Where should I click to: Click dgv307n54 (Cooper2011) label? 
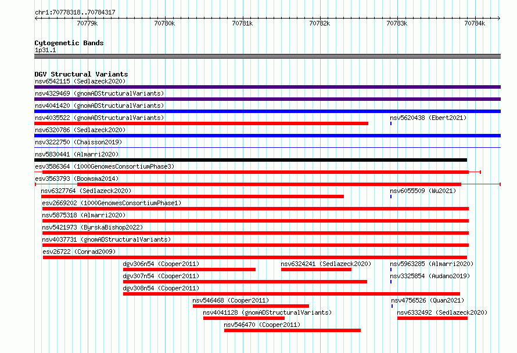pos(161,276)
